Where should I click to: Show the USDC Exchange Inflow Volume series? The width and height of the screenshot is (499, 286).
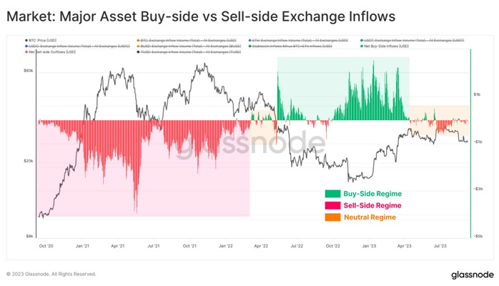coord(77,46)
